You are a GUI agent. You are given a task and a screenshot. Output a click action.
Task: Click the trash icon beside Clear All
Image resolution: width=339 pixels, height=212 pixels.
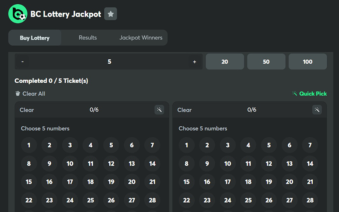pos(18,93)
